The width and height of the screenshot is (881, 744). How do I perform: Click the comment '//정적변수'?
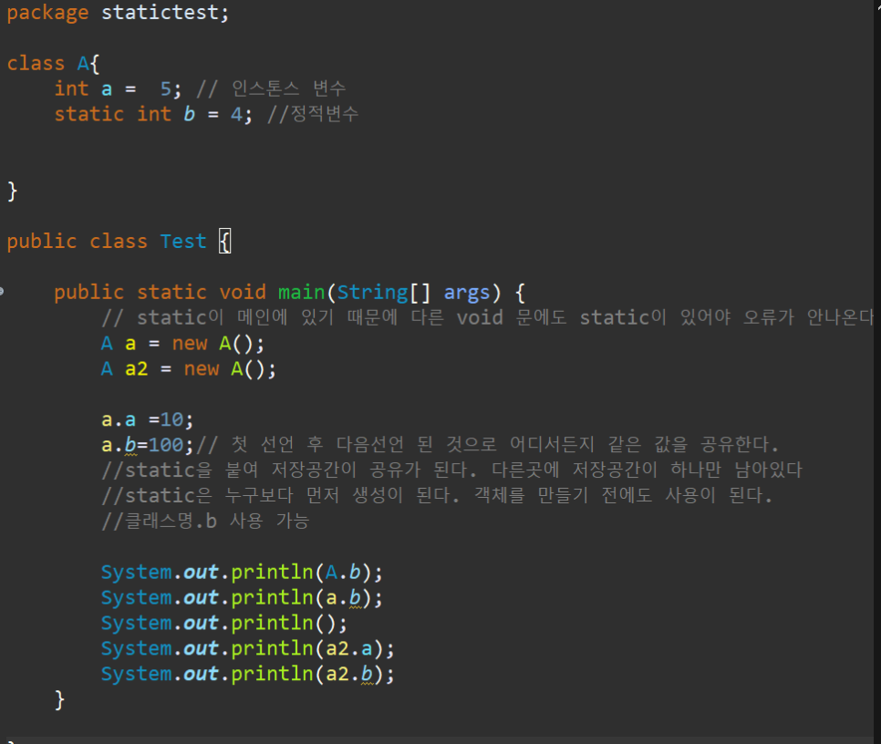click(313, 114)
